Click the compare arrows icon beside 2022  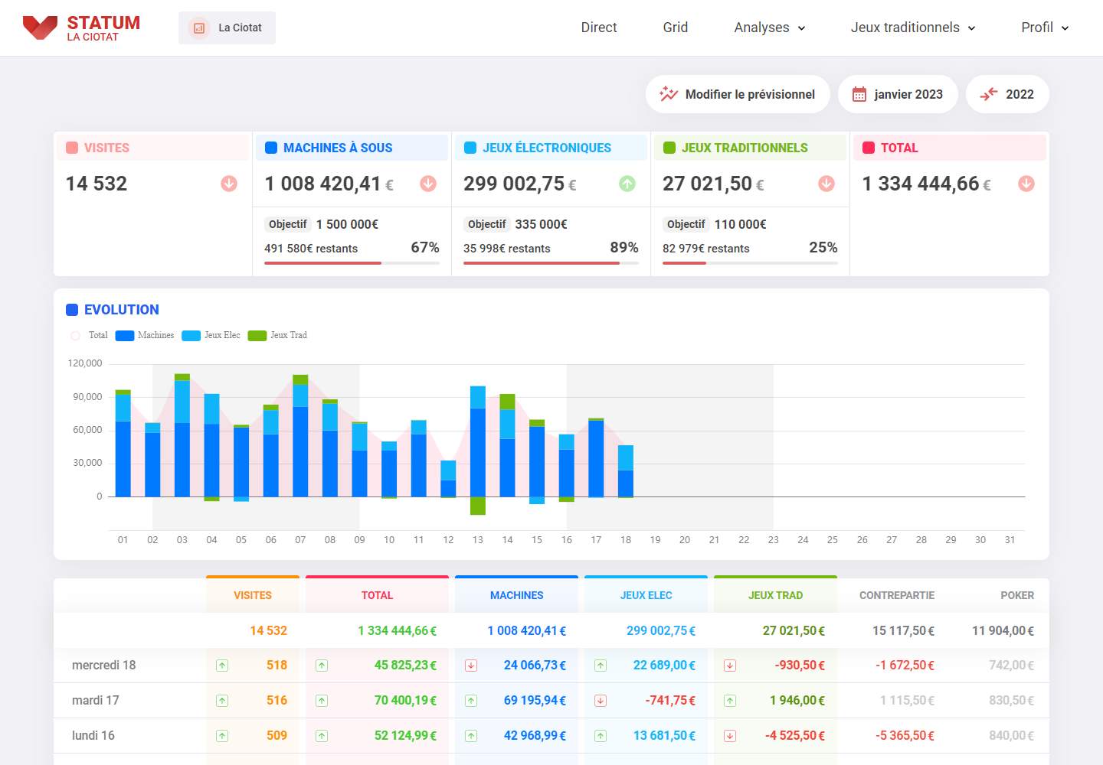point(989,94)
